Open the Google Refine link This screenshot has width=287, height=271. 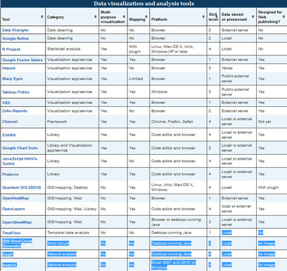tap(16, 38)
